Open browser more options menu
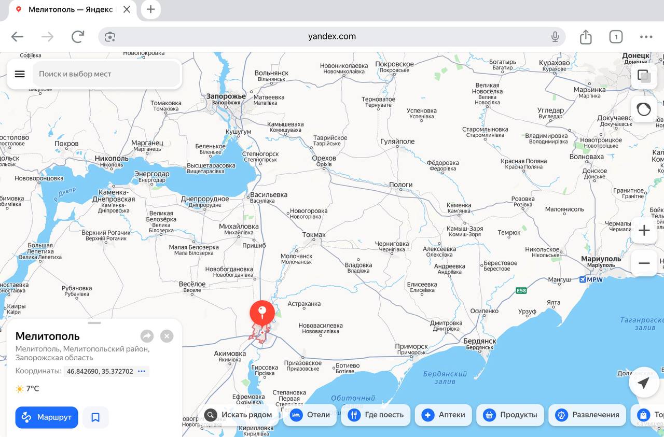 point(646,37)
